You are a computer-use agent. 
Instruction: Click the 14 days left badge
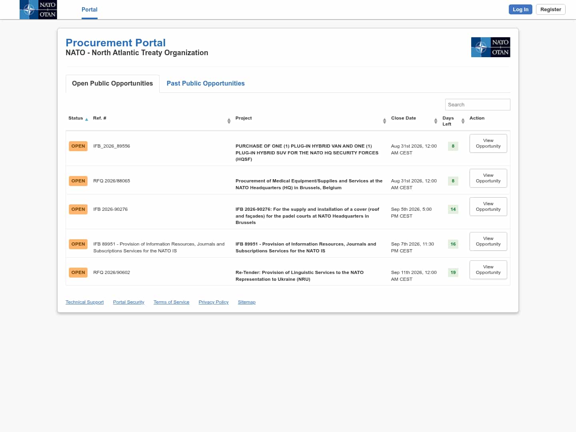[453, 209]
